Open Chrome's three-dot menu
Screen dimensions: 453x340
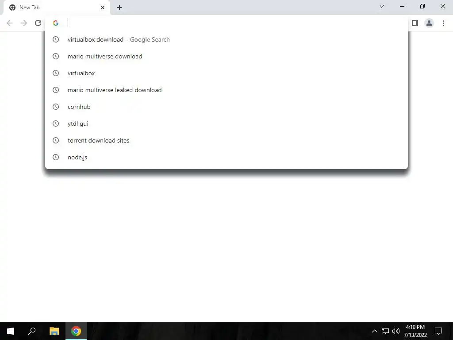(443, 23)
